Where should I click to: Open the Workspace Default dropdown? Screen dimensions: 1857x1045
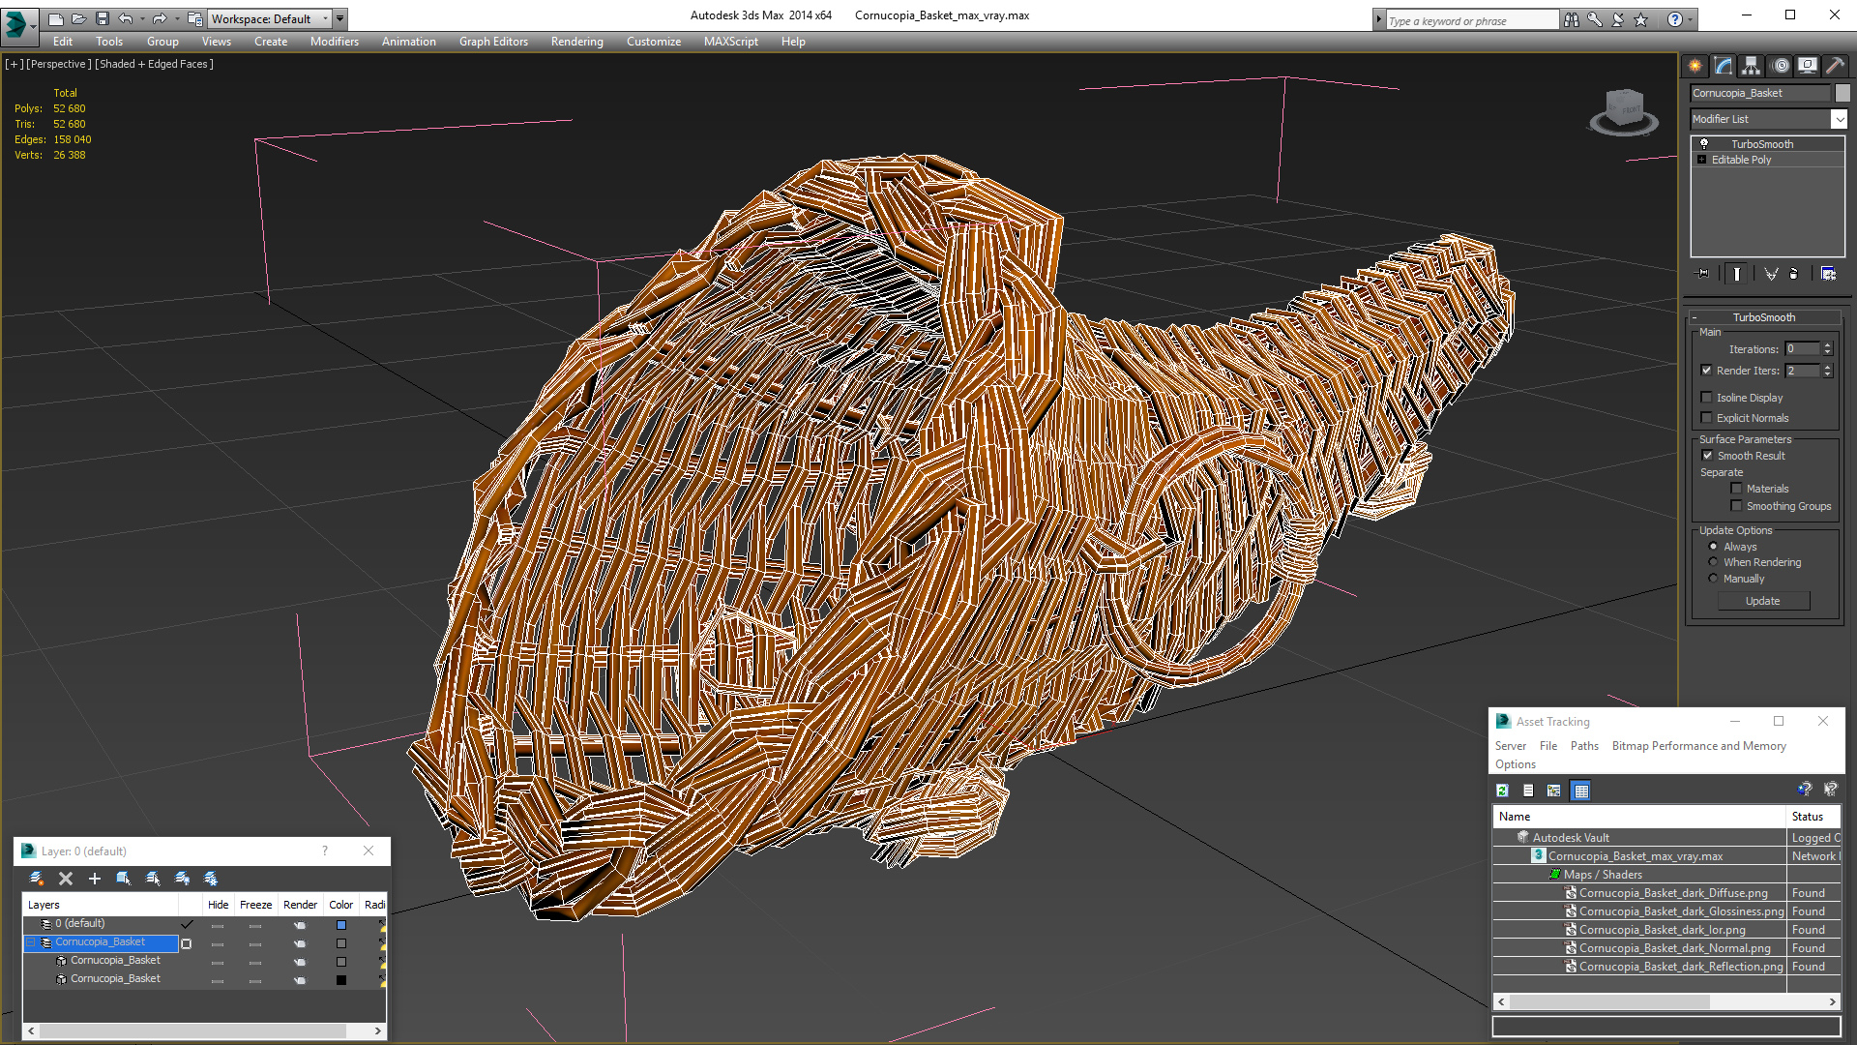coord(271,18)
